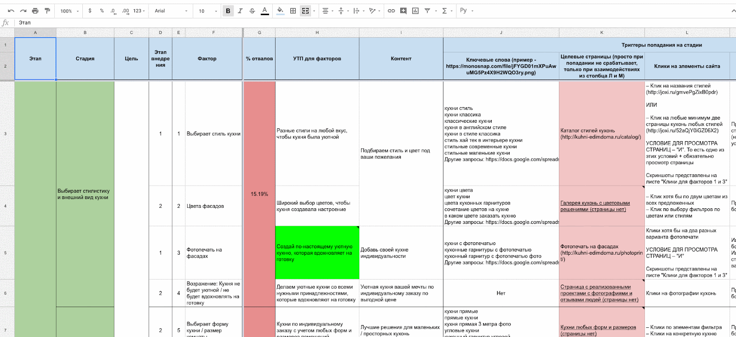Insert a link using chain icon

391,11
